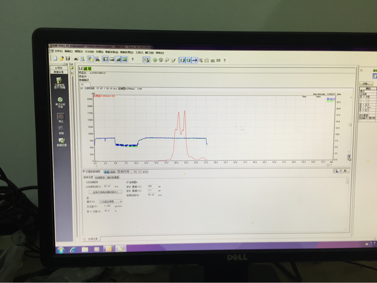
Task: Select the 简单设置 tab
Action: tap(88, 177)
